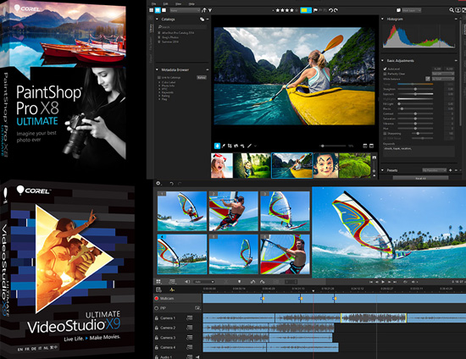
Task: Open the File menu in AfterShot
Action: coord(154,4)
